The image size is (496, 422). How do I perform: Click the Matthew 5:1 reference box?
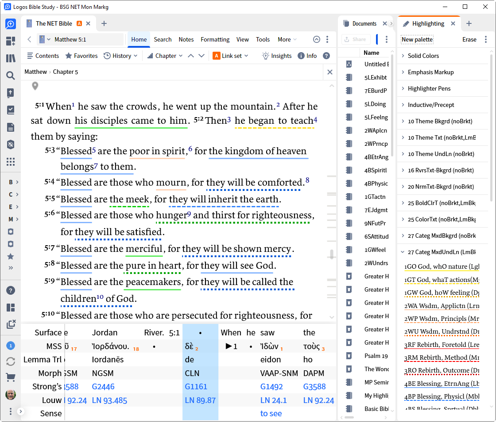tap(80, 39)
